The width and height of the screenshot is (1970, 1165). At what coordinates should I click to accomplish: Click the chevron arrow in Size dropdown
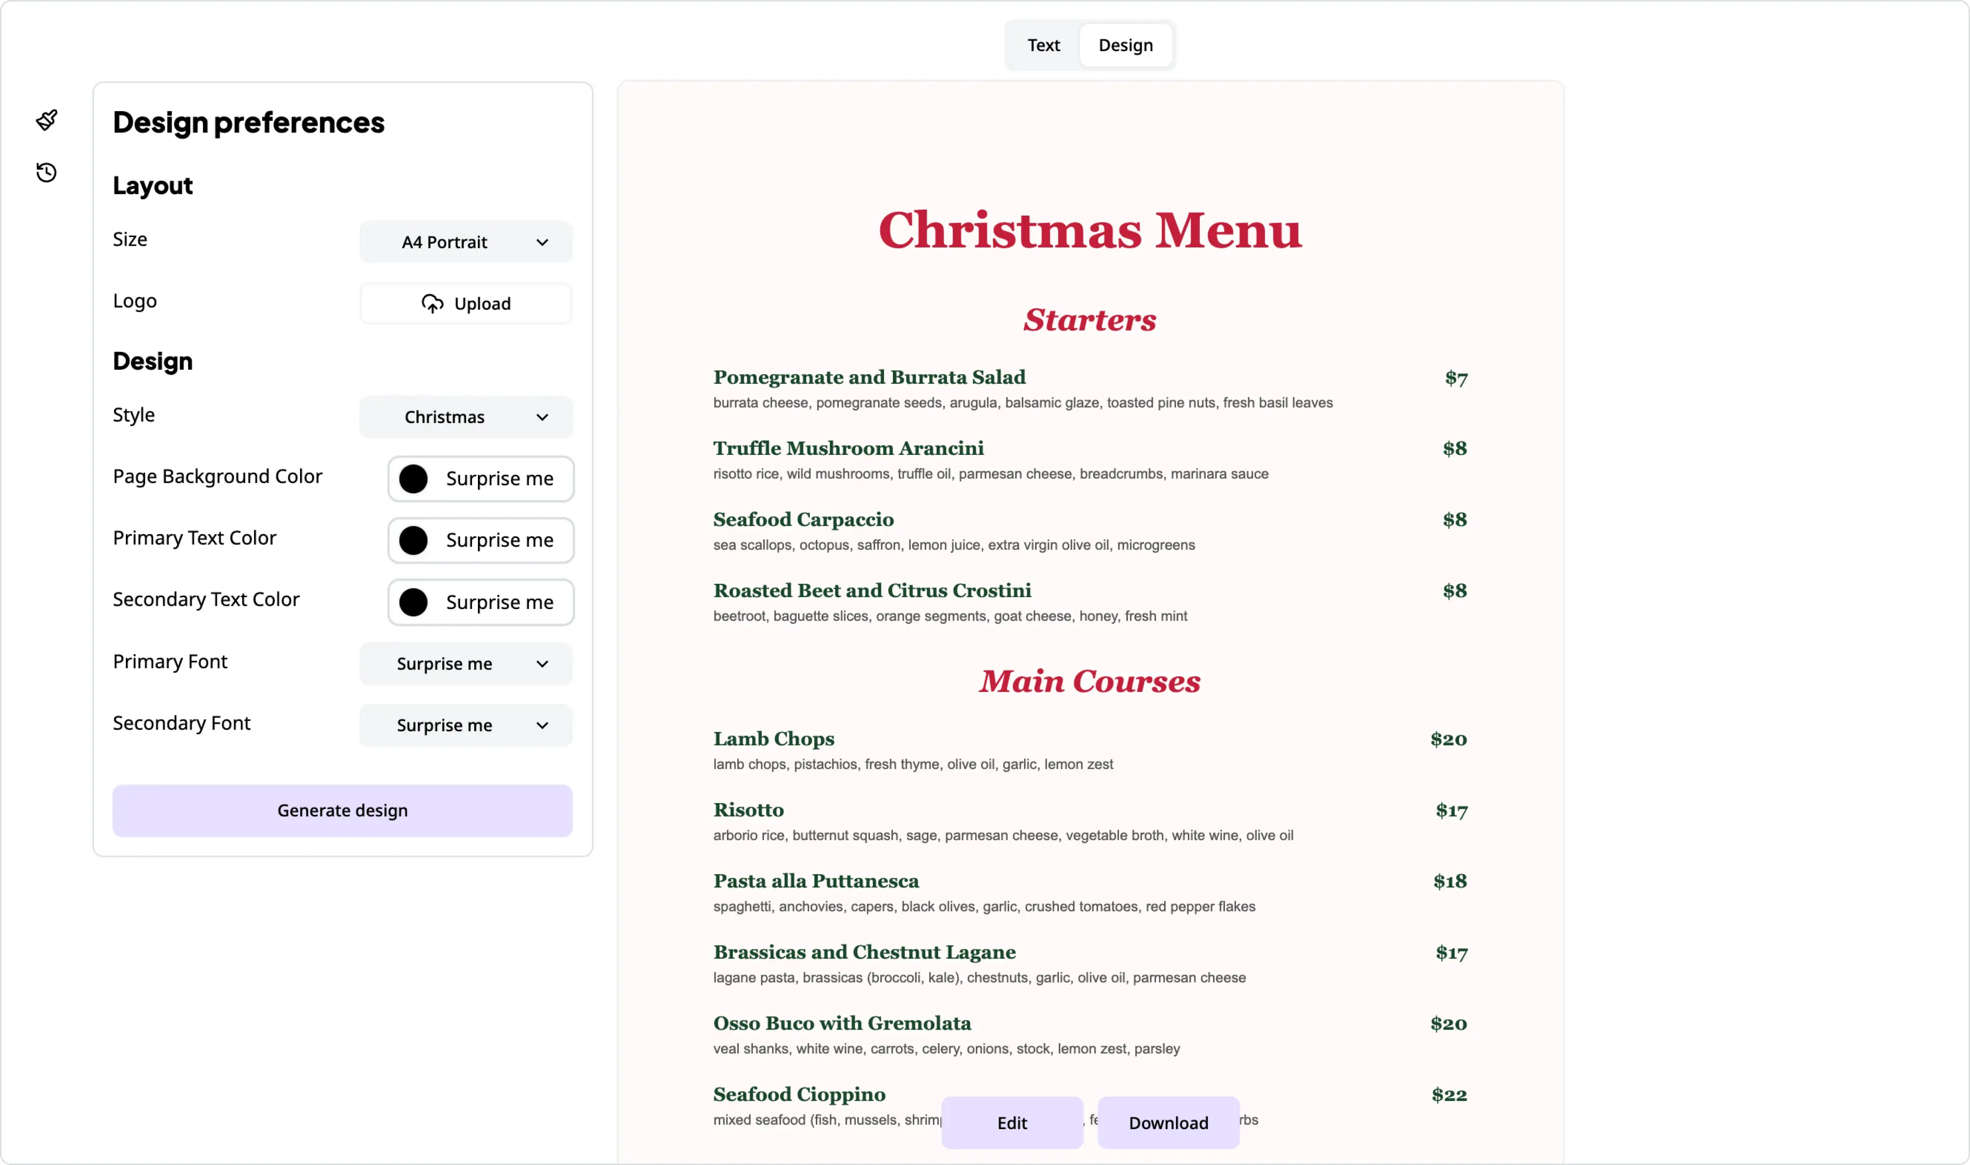542,242
